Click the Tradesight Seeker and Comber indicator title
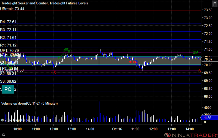 point(45,3)
